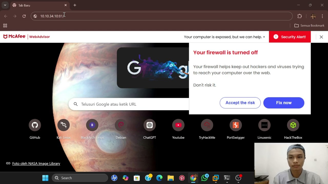Close the Tab Baru tab
The image size is (328, 184).
pos(66,5)
